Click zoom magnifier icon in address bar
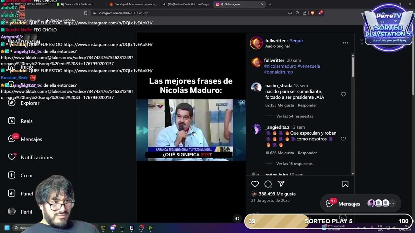This screenshot has height=233, width=415. coord(297,13)
